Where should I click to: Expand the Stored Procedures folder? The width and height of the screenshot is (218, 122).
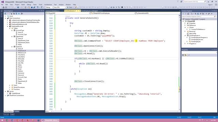pos(10,87)
